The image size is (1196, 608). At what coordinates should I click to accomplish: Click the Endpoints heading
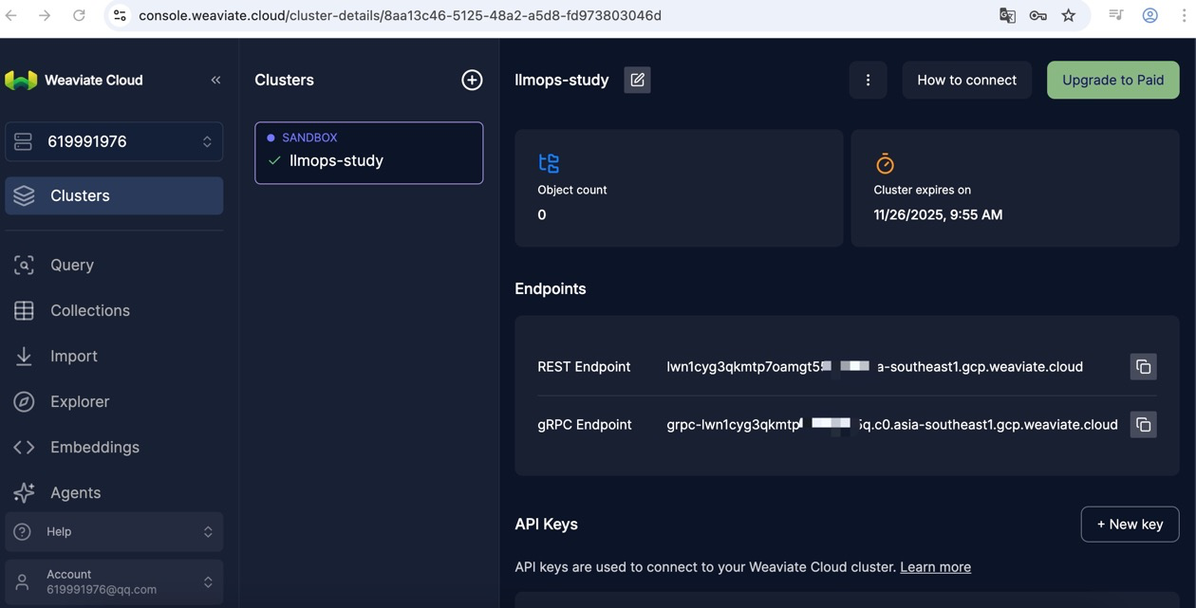pos(551,288)
